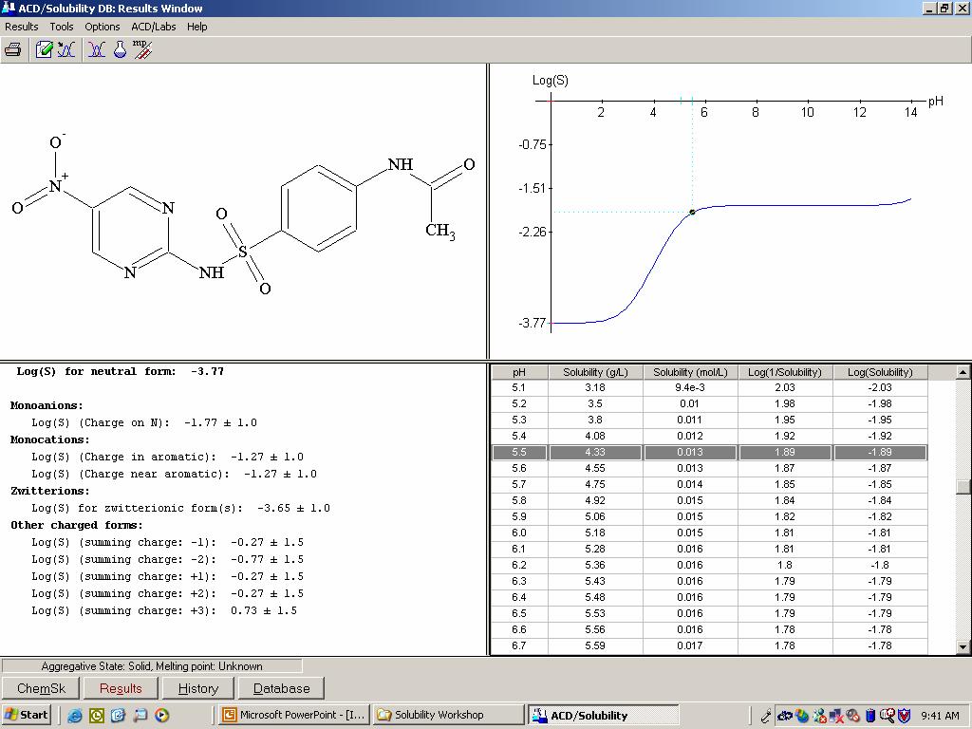
Task: Click the blue flask toolbar icon
Action: (120, 49)
